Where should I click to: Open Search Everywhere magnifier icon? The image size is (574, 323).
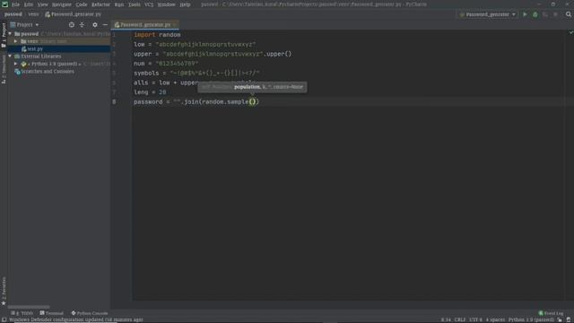point(569,14)
